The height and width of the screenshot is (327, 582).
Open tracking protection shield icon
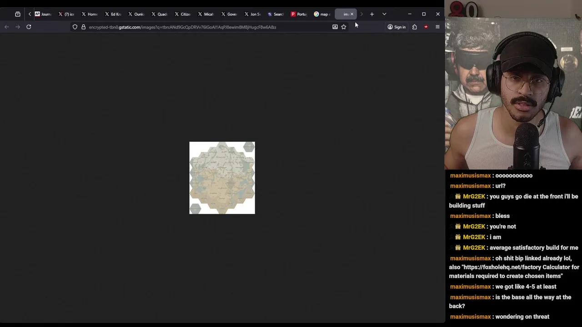point(75,27)
